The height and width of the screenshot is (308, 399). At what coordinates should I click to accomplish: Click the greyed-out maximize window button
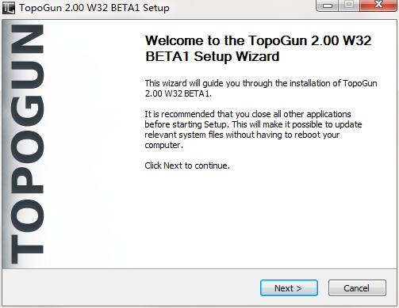(x=349, y=6)
